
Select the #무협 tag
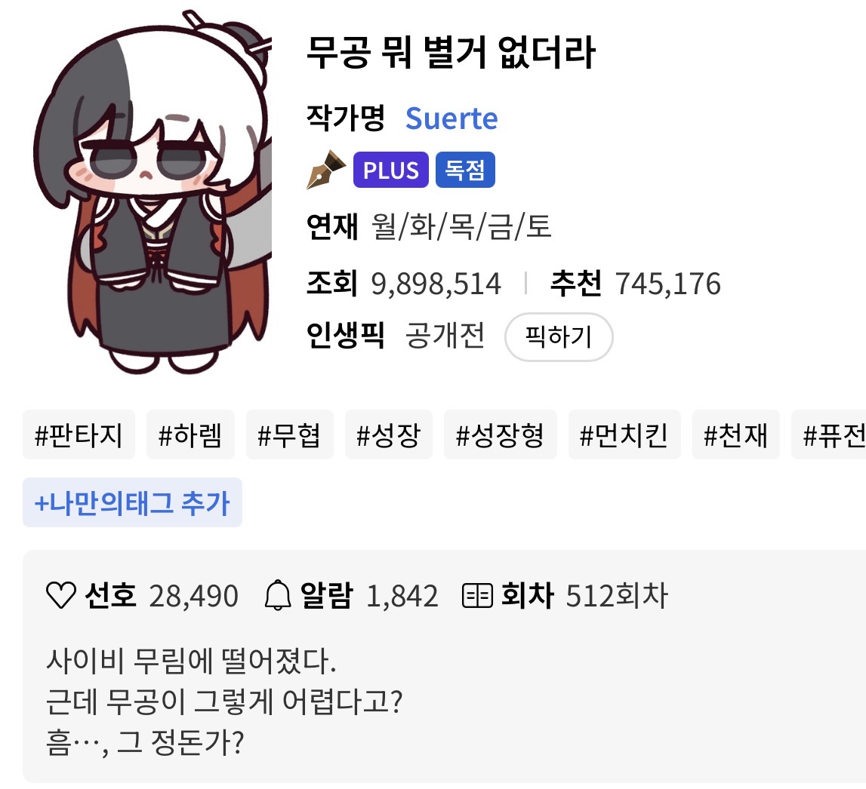click(289, 434)
